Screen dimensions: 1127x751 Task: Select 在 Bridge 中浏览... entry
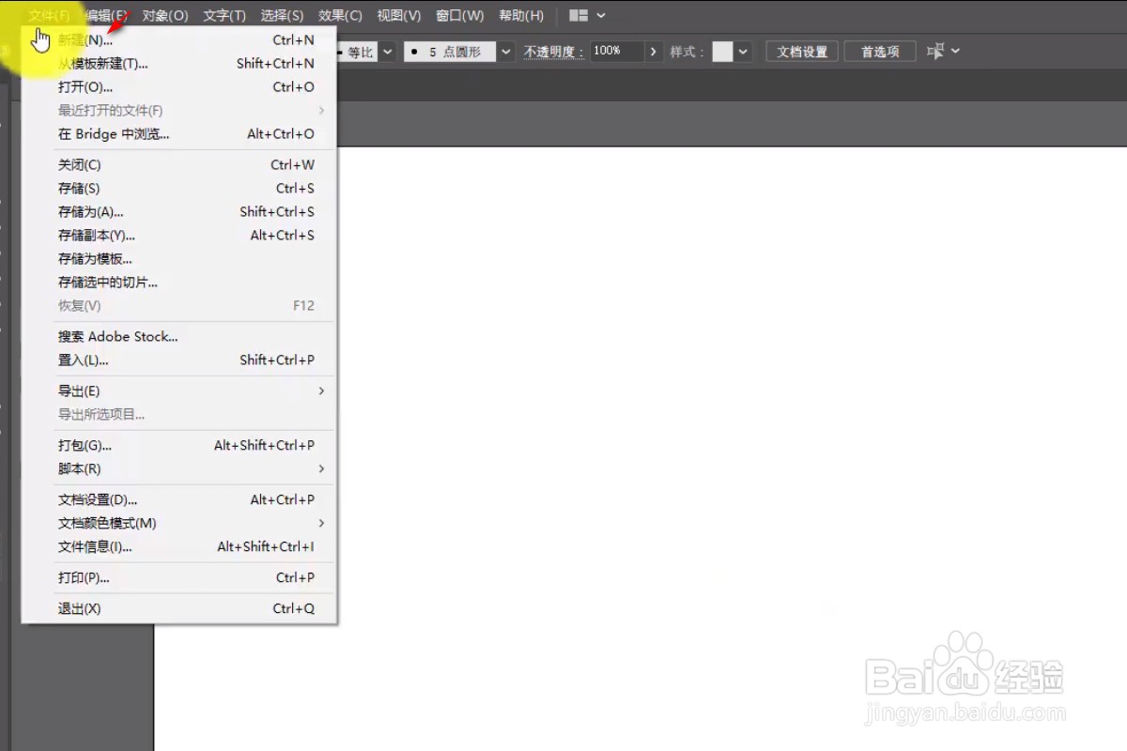(178, 134)
